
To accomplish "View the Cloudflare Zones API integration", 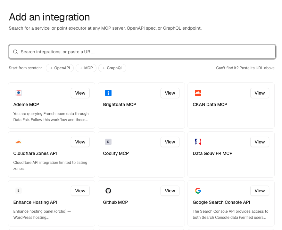I will point(80,142).
